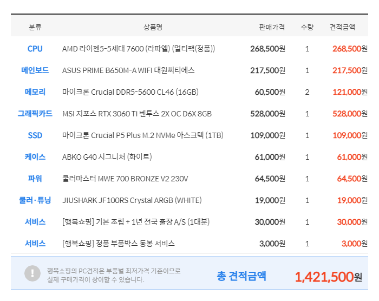This screenshot has height=301, width=379.
Task: Click memory quantity value 2
Action: tap(307, 92)
